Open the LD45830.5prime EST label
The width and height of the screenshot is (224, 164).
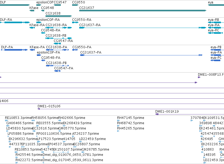pyautogui.click(x=19, y=128)
